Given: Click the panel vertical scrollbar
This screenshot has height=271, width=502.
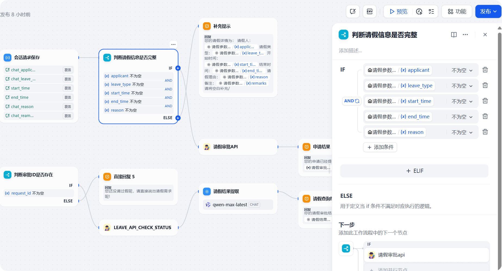Looking at the screenshot, I should point(500,150).
